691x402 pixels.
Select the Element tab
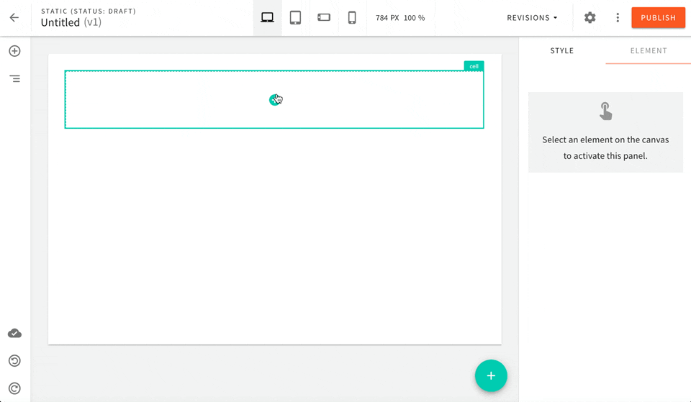(x=649, y=51)
